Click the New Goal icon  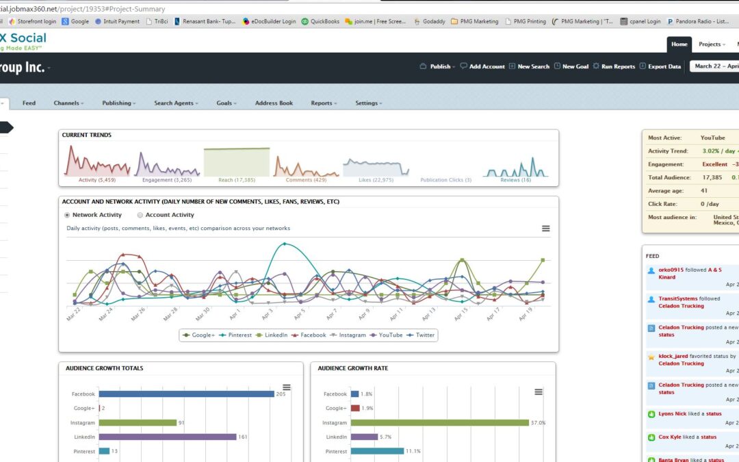pos(557,66)
